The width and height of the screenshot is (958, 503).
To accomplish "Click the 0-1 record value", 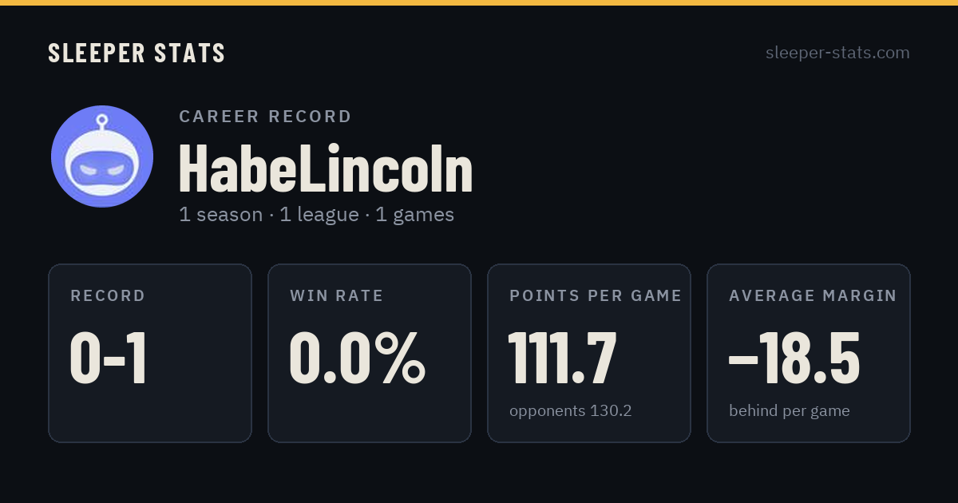I will pyautogui.click(x=109, y=358).
